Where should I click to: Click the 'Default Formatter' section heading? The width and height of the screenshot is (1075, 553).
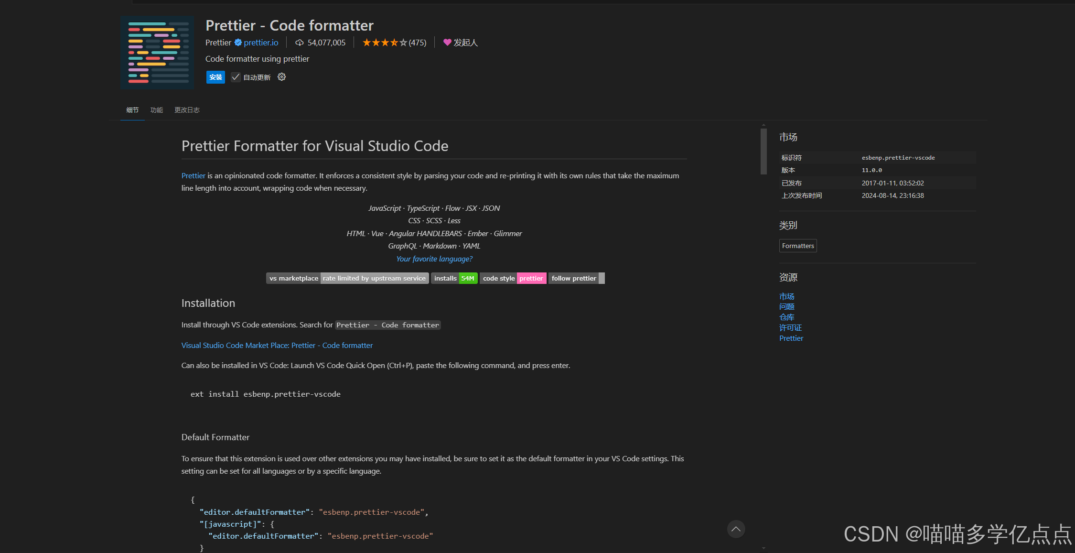pos(215,437)
